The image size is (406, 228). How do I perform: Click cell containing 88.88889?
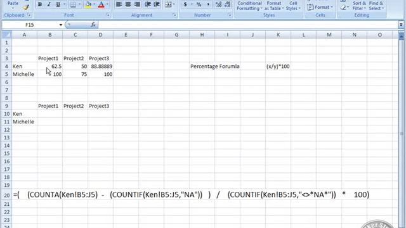click(x=100, y=66)
